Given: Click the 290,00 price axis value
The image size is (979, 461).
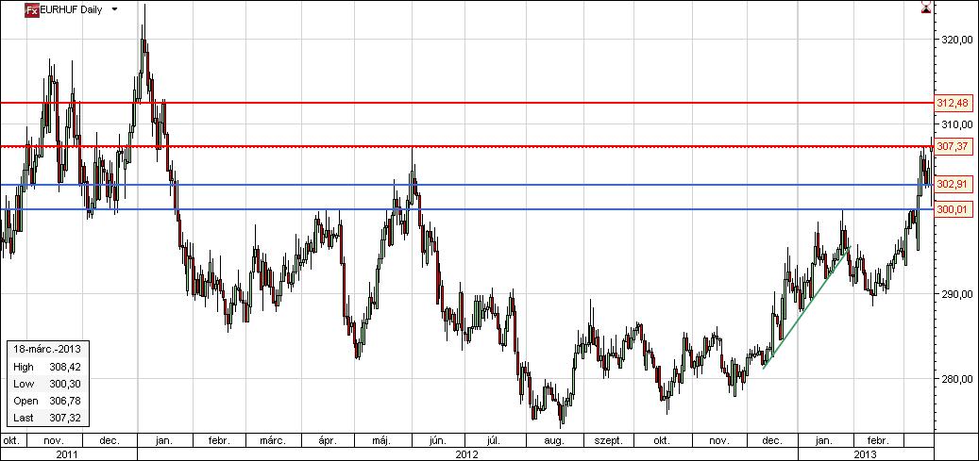Looking at the screenshot, I should tap(957, 294).
